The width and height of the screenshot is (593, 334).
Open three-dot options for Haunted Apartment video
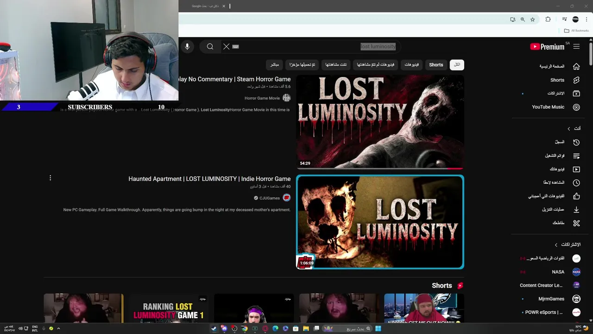tap(50, 178)
